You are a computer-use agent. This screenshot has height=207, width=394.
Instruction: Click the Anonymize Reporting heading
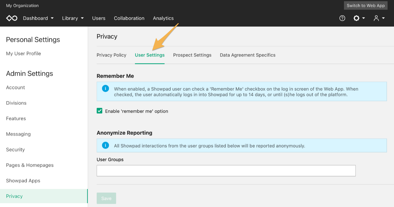(x=124, y=133)
